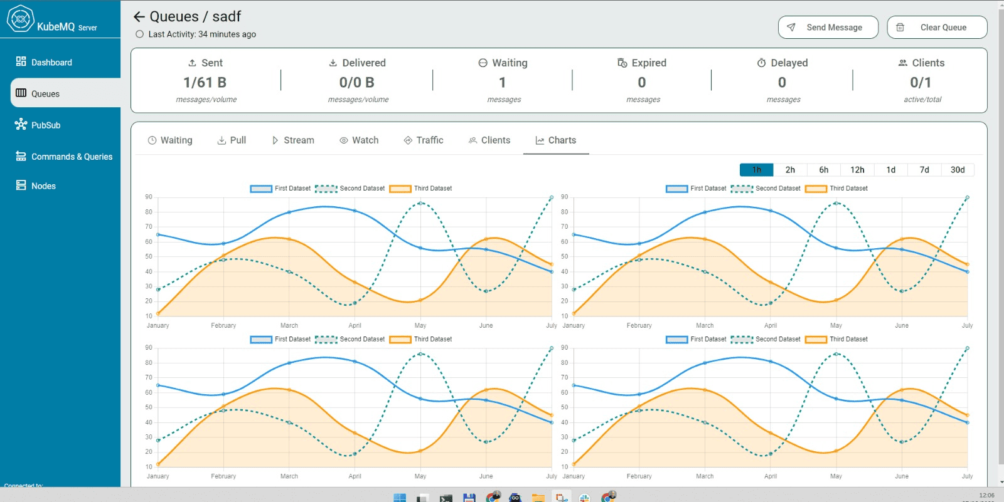Click the Clients value 0/1
Image resolution: width=1004 pixels, height=502 pixels.
pyautogui.click(x=921, y=83)
